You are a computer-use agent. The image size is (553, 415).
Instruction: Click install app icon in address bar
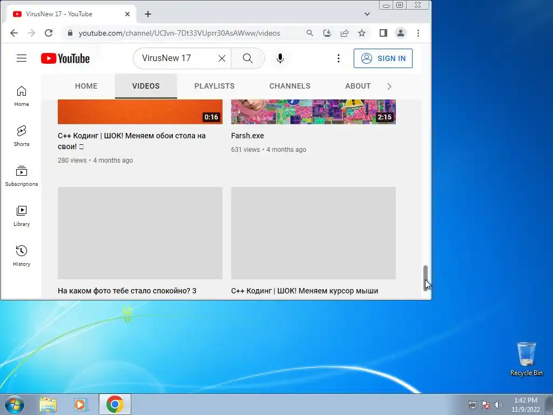point(327,33)
